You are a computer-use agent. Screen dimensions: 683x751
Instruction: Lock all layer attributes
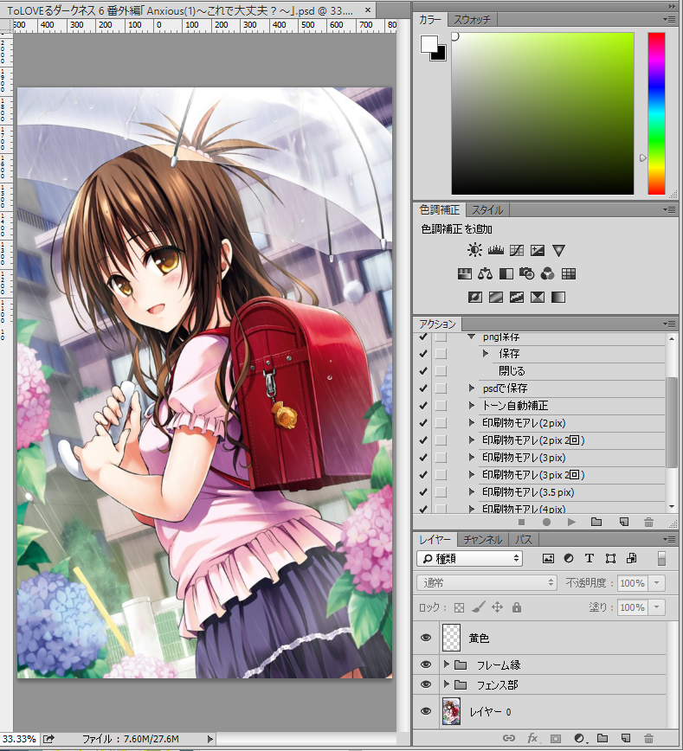tap(516, 607)
